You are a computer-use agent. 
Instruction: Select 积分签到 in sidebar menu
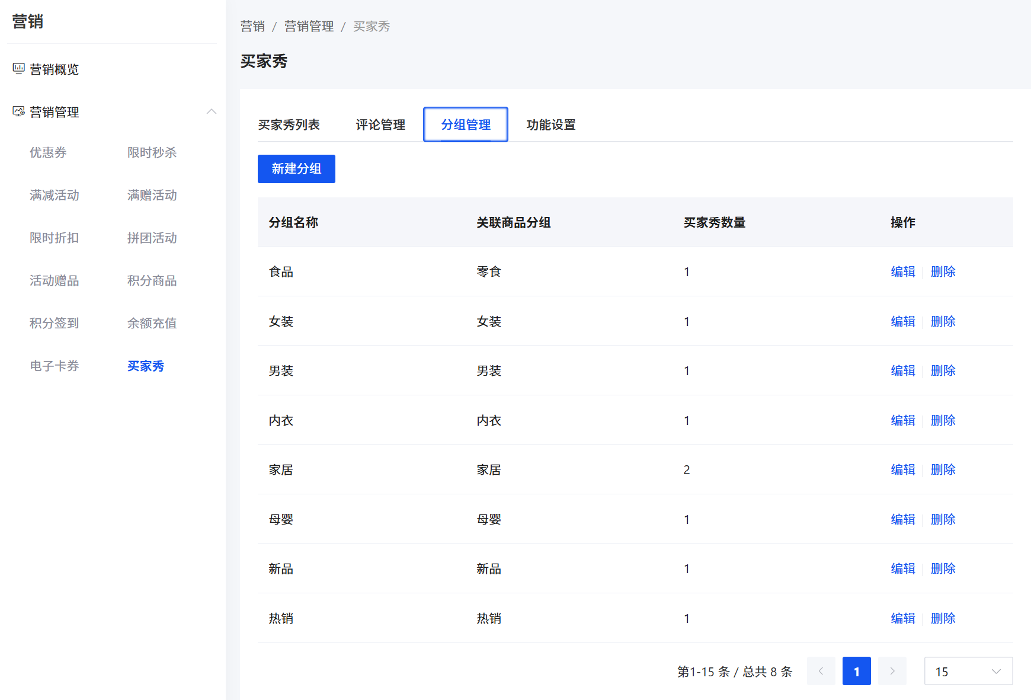click(x=54, y=323)
